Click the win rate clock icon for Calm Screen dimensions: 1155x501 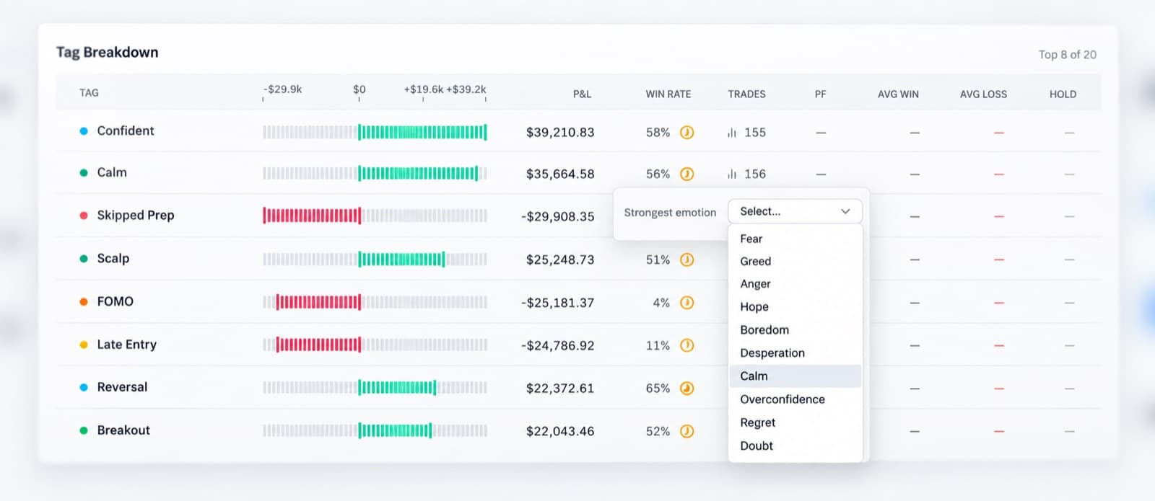[x=687, y=174]
